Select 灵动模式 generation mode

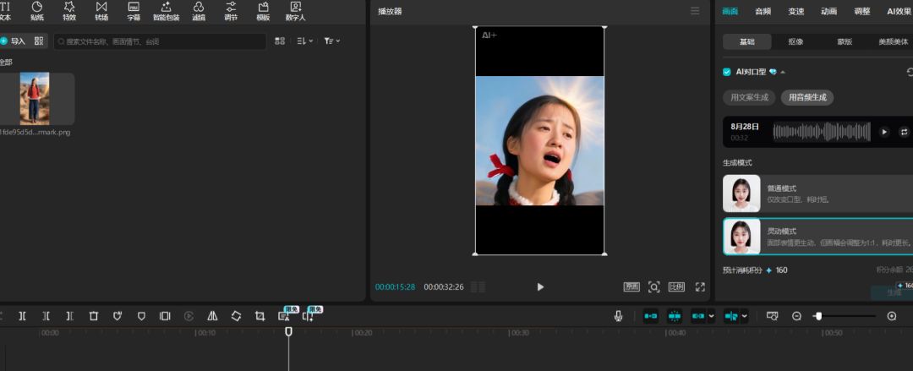pos(817,237)
